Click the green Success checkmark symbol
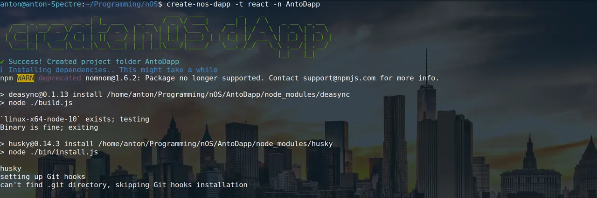597x198 pixels. pos(2,62)
